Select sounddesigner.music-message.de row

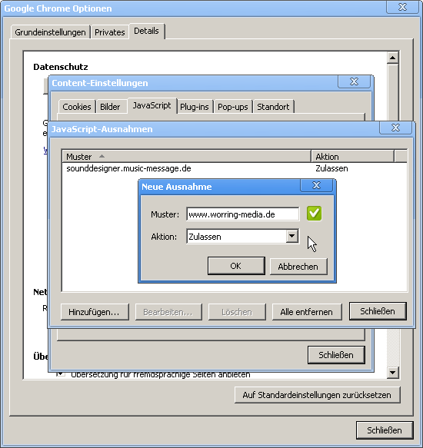(x=235, y=168)
